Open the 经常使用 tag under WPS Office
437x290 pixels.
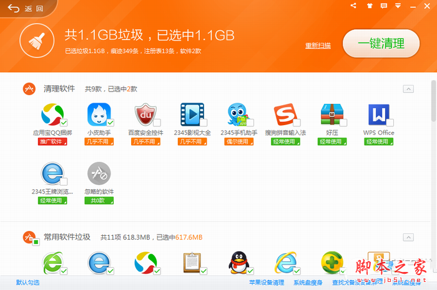(x=378, y=142)
